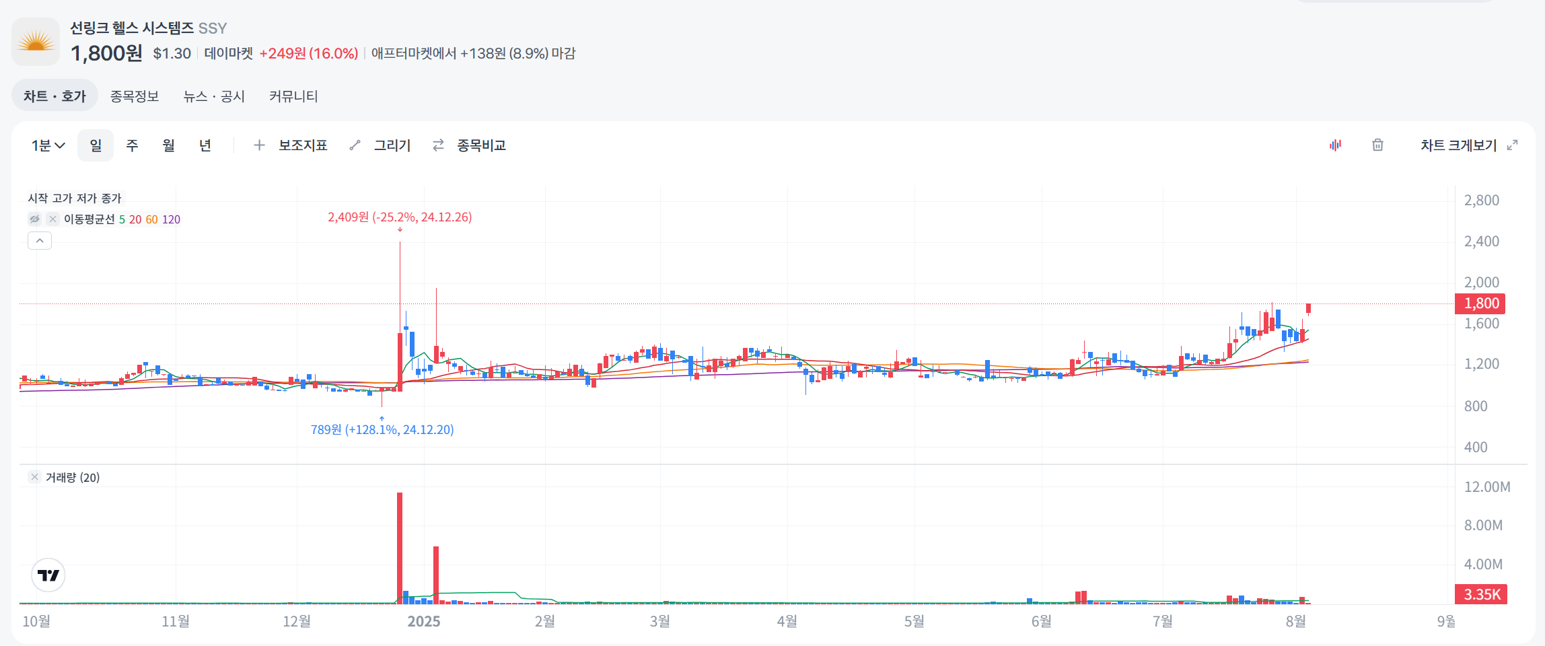Click the 2025 label on time axis

[424, 621]
